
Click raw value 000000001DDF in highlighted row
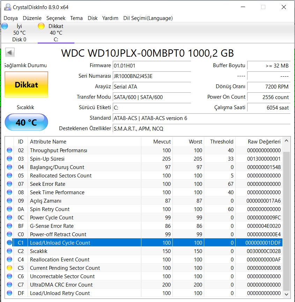(x=263, y=243)
